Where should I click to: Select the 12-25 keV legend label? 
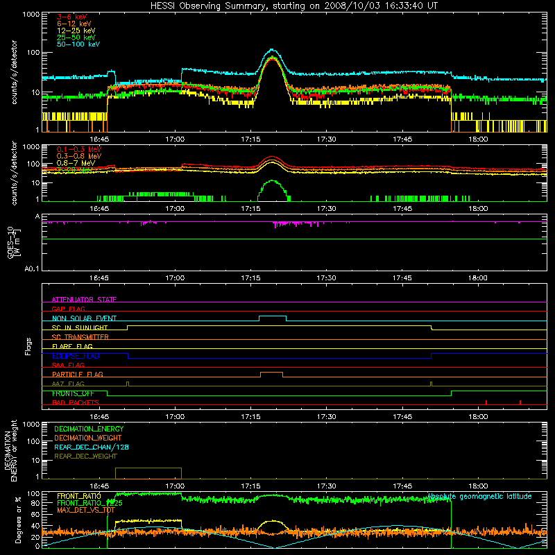[x=76, y=31]
